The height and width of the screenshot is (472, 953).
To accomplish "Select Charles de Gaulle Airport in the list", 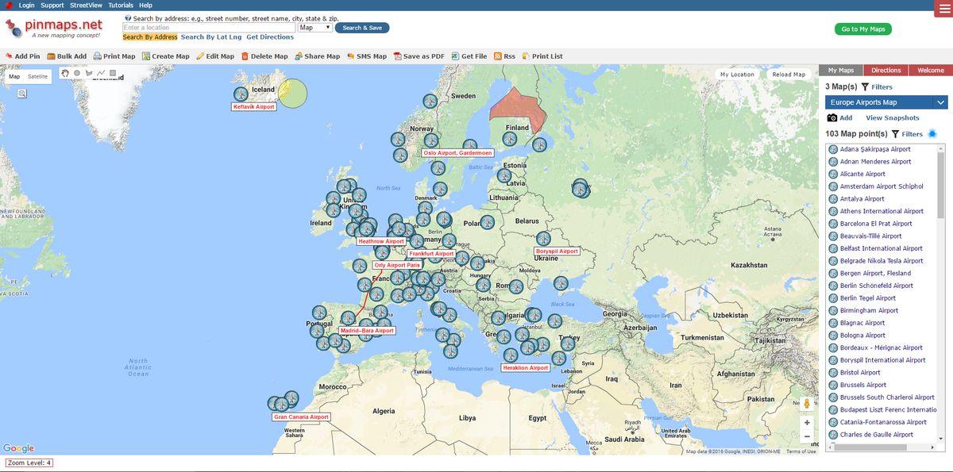I will (877, 435).
